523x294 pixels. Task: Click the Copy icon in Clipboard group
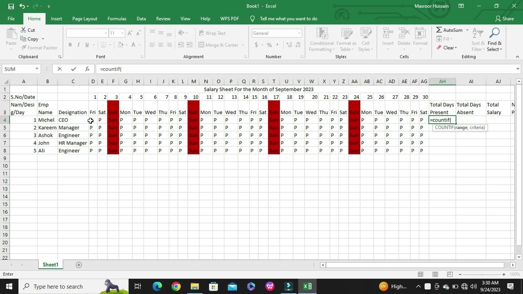click(23, 39)
